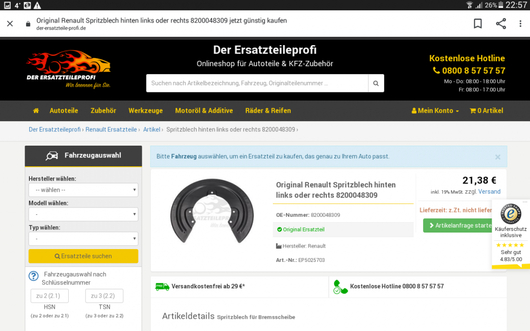Open the Motoröl & Additive menu
This screenshot has width=530, height=331.
coord(204,110)
